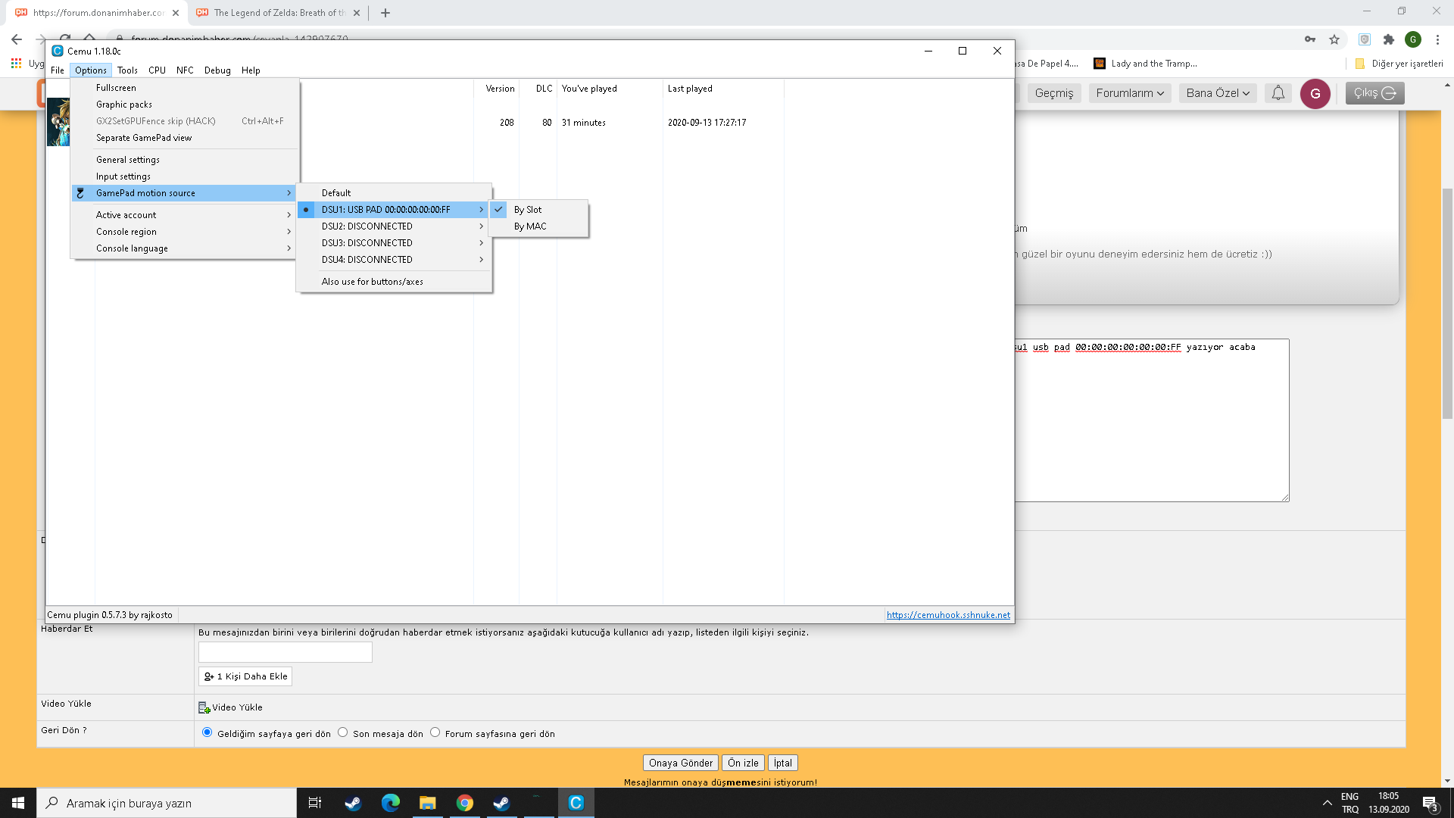Image resolution: width=1454 pixels, height=818 pixels.
Task: Open the Chrome extensions puzzle icon
Action: click(x=1389, y=39)
